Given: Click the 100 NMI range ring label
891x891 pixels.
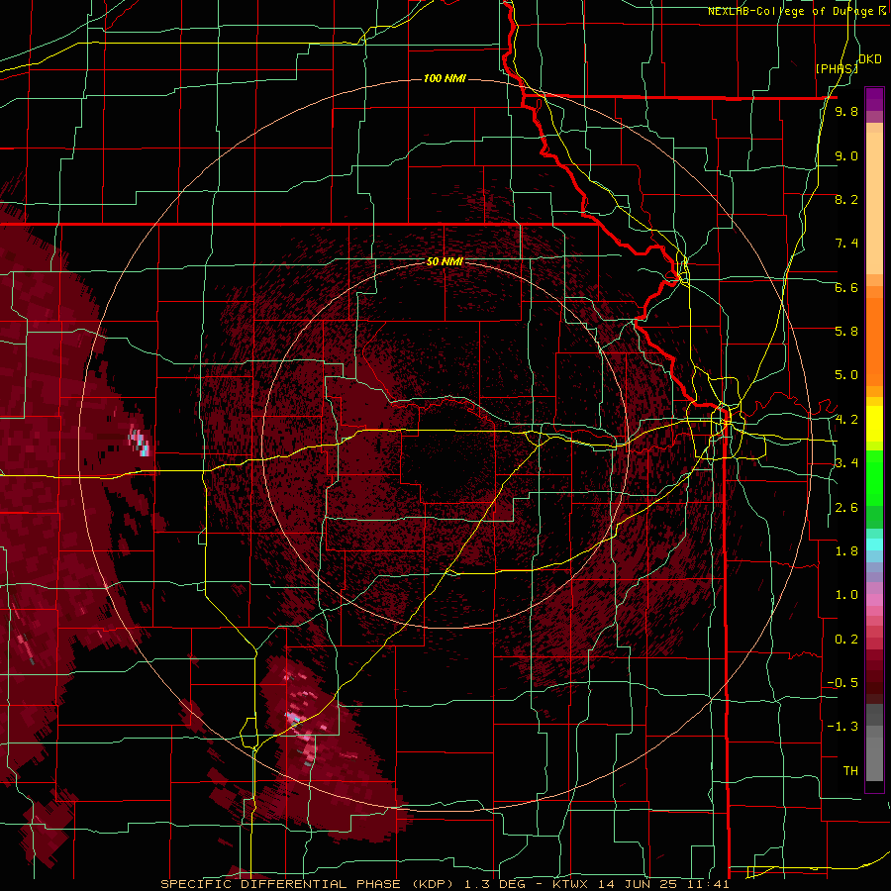Looking at the screenshot, I should tap(445, 78).
